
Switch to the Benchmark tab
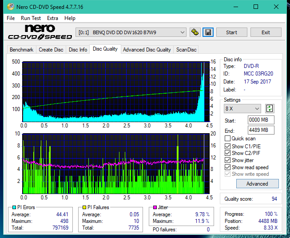[22, 50]
